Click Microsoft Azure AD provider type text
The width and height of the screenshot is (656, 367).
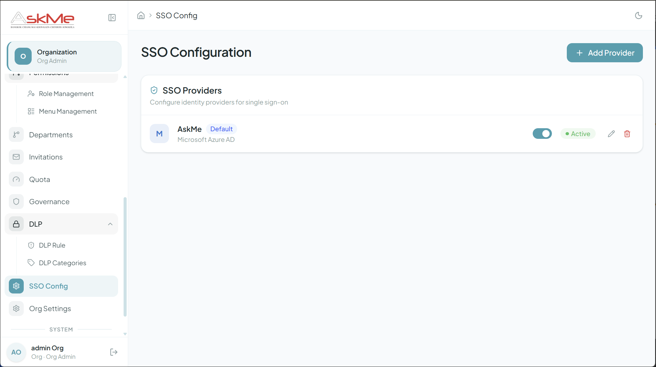coord(206,139)
